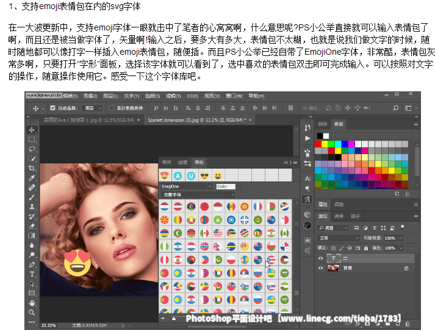Screen dimensions: 435x330
Task: Toggle lock image pixels brush icon
Action: pyautogui.click(x=342, y=248)
